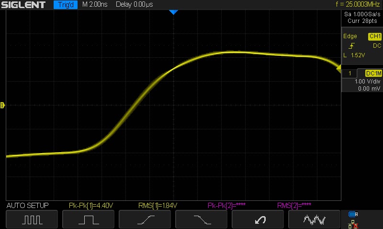Viewport: 383px width, 229px height.
Task: Click the Delay 0.00µs readout
Action: click(135, 4)
